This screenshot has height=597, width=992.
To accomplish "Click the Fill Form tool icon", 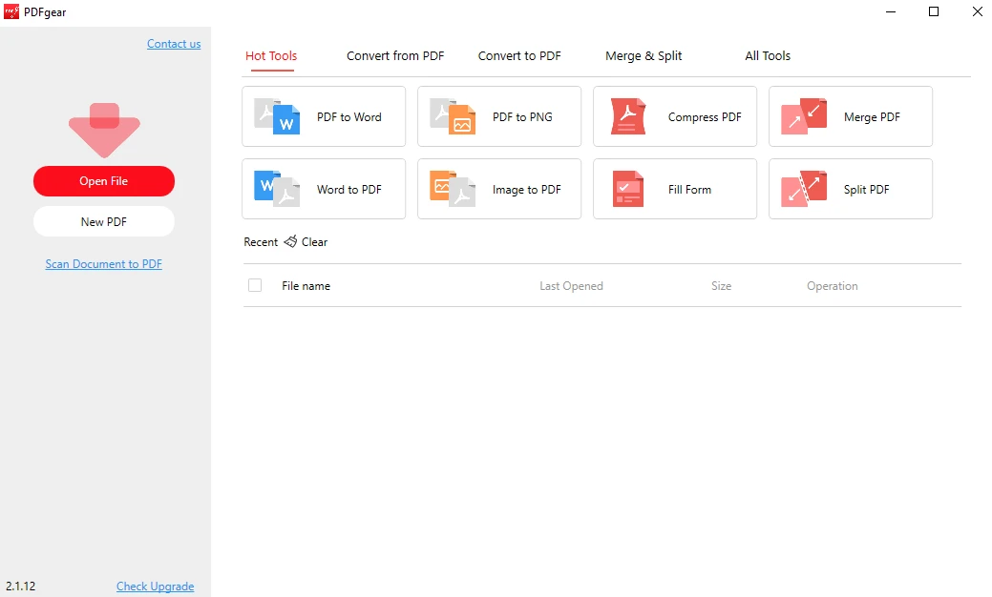I will tap(628, 189).
